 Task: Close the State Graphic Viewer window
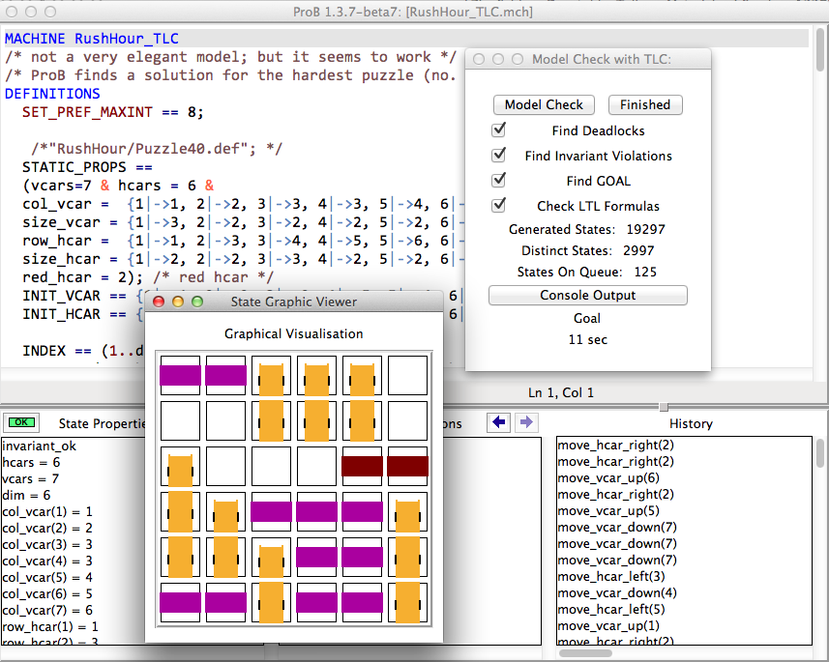tap(159, 302)
